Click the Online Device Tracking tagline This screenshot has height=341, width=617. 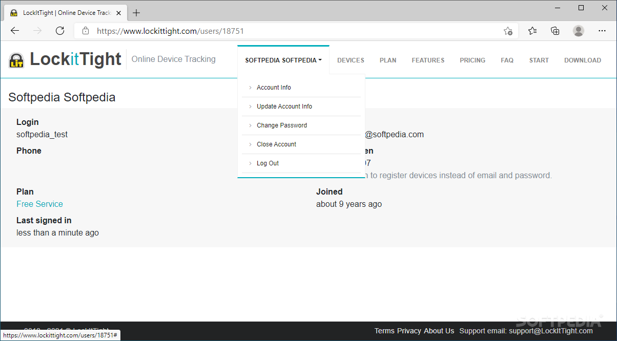click(x=174, y=59)
